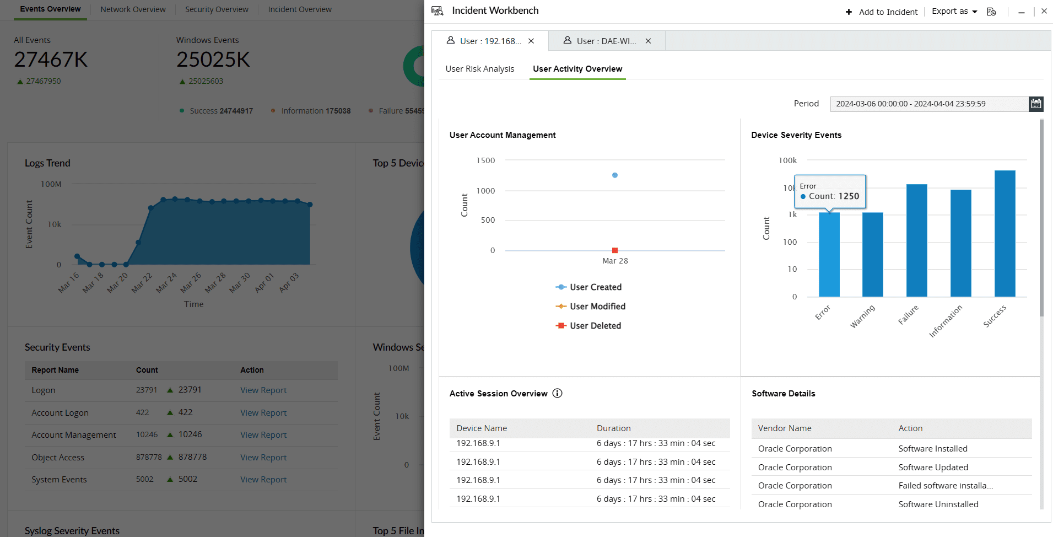Viewport: 1053px width, 537px height.
Task: Toggle User Created series in legend
Action: tap(595, 287)
